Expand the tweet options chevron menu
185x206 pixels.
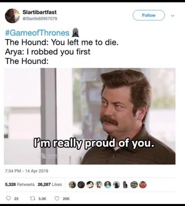point(173,16)
